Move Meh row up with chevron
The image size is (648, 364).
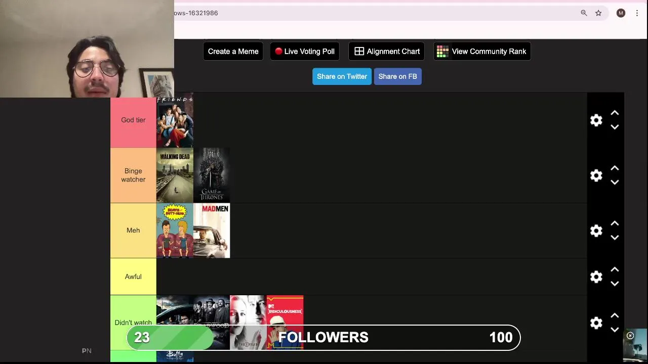[615, 223]
